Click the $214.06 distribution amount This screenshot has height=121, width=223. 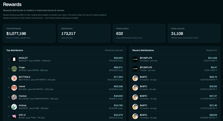pyautogui.click(x=213, y=58)
